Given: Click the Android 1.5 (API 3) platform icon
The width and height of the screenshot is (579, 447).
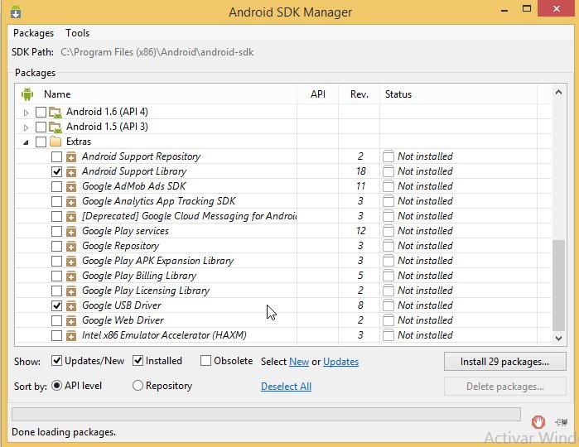Looking at the screenshot, I should pyautogui.click(x=55, y=127).
